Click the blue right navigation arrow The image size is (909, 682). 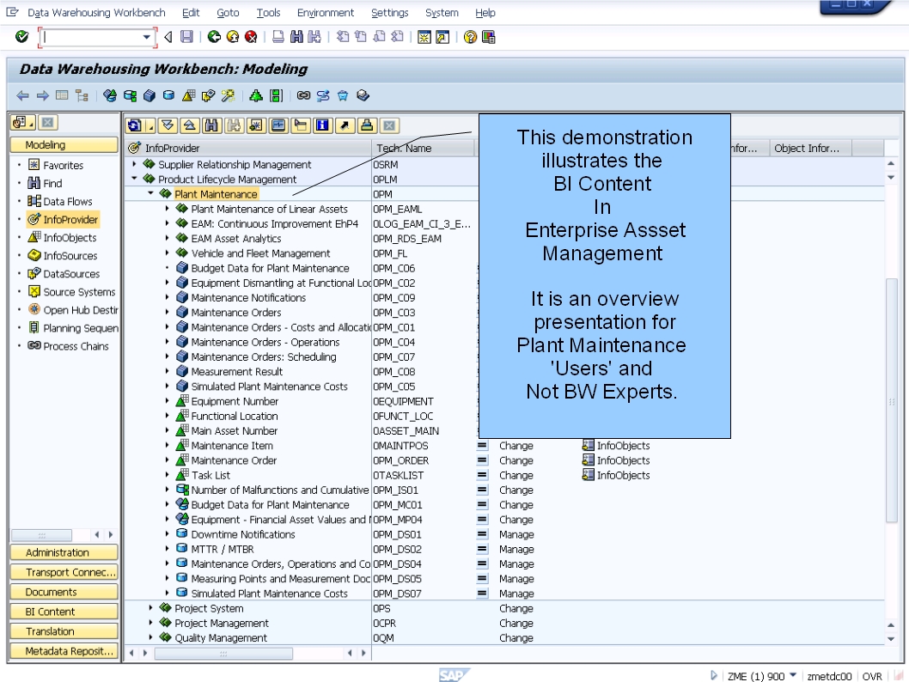click(x=42, y=95)
